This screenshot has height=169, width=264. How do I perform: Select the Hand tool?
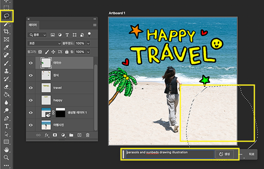(7, 150)
